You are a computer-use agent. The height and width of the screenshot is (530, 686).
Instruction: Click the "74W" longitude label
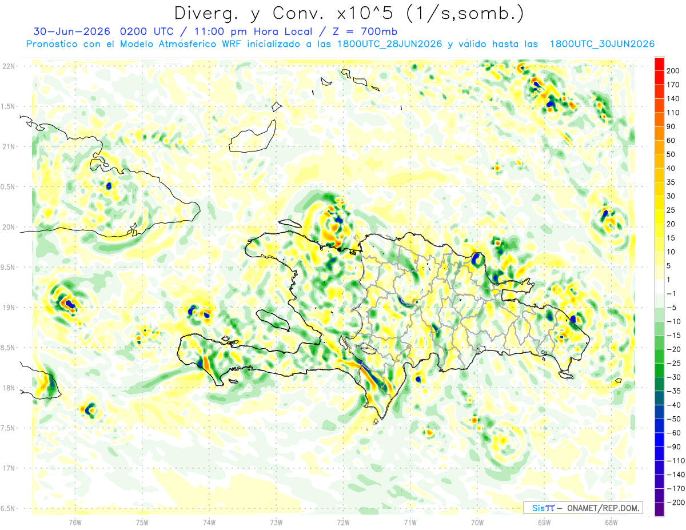click(x=209, y=522)
